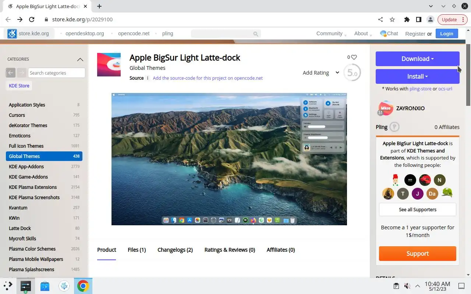Open Chrome side panel icon
The height and width of the screenshot is (294, 471).
(x=419, y=19)
